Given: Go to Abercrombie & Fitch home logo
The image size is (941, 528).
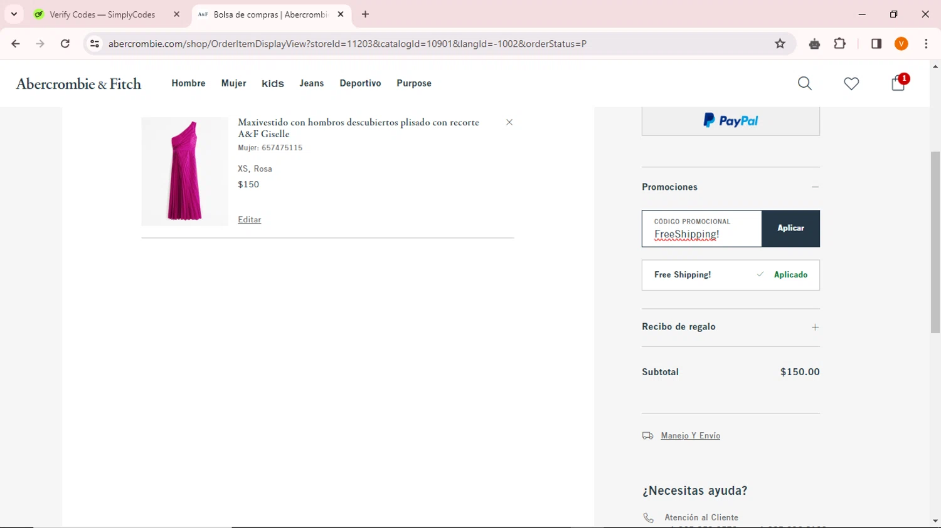Looking at the screenshot, I should [x=78, y=84].
